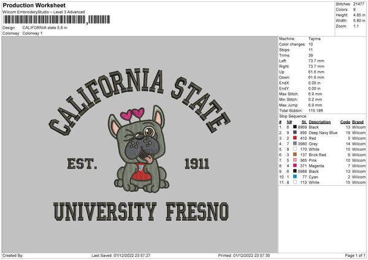
Task: Click the White swatch beside 170 stitches
Action: coord(295,149)
